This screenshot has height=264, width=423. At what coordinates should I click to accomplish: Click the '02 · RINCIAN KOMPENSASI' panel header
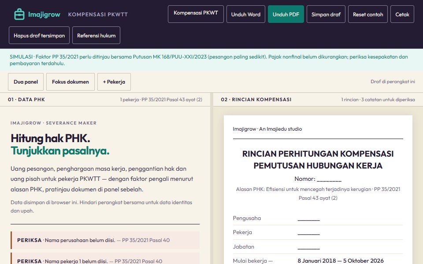(x=256, y=100)
